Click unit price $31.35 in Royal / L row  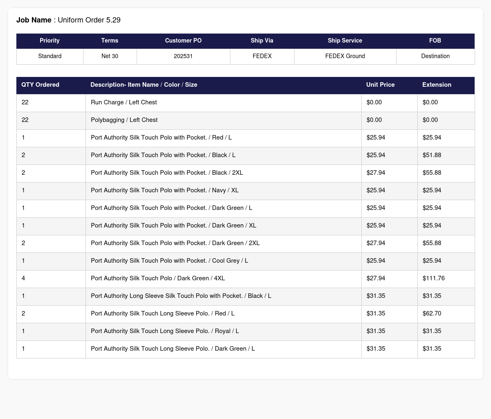coord(376,331)
